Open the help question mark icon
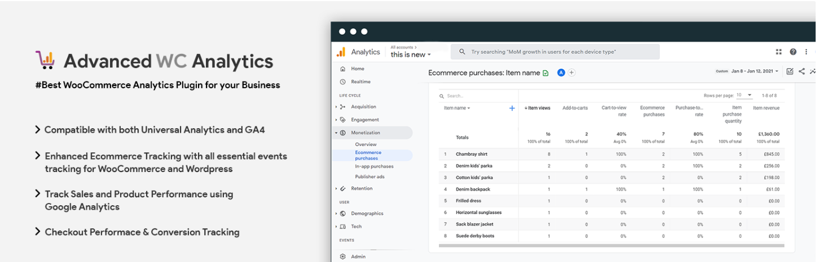819x262 pixels. pos(793,52)
